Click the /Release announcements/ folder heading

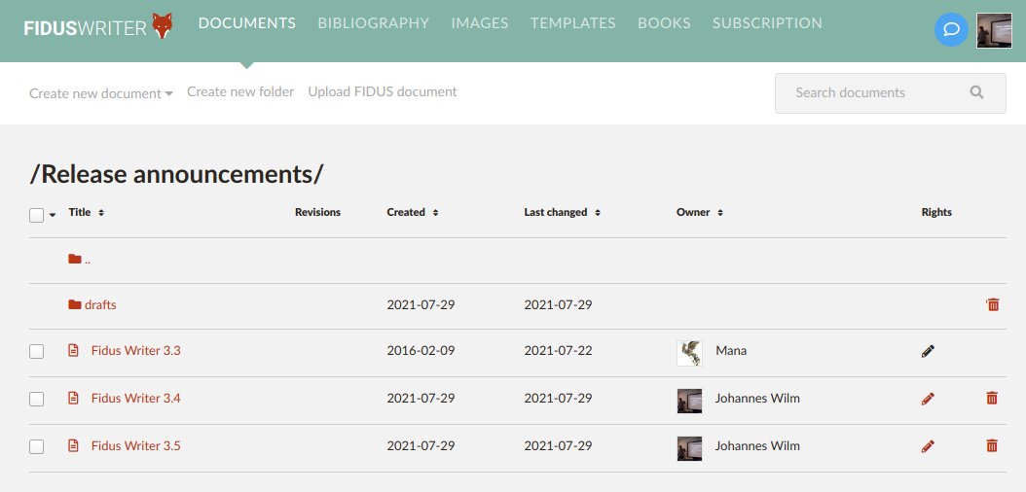pyautogui.click(x=176, y=174)
